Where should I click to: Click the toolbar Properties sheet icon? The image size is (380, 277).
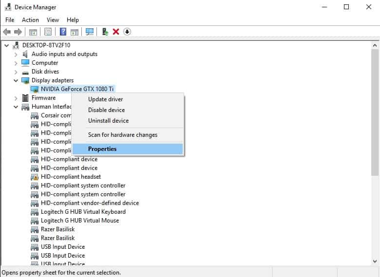pos(48,32)
